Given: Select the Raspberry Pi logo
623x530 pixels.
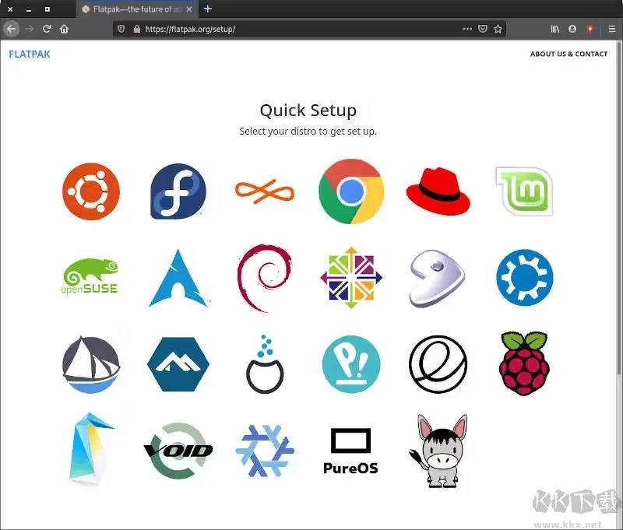Looking at the screenshot, I should coord(524,363).
